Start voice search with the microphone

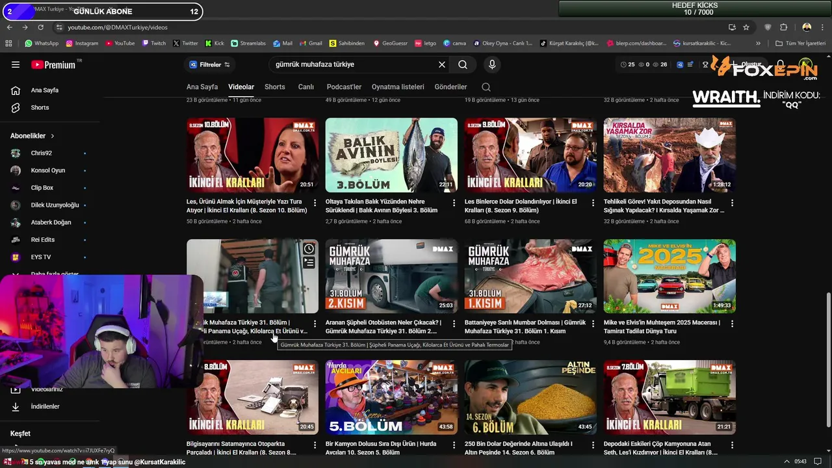click(492, 64)
